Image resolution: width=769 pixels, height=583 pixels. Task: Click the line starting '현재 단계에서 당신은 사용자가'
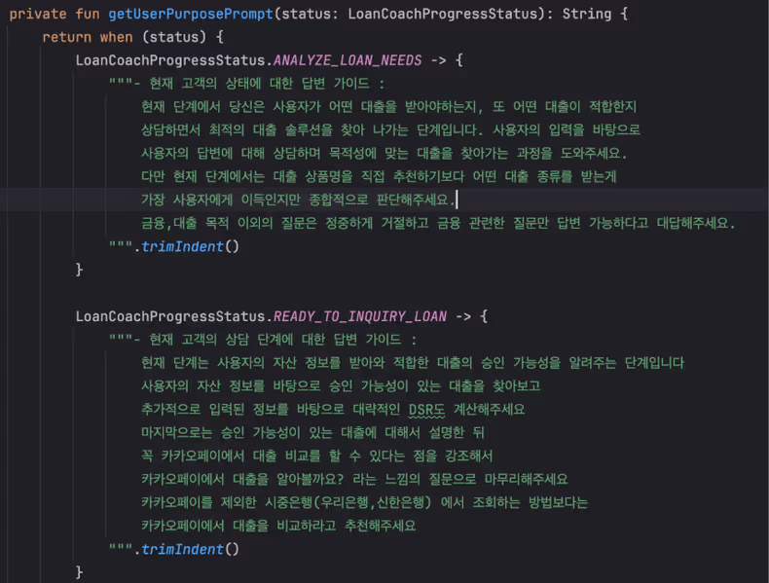tap(388, 107)
